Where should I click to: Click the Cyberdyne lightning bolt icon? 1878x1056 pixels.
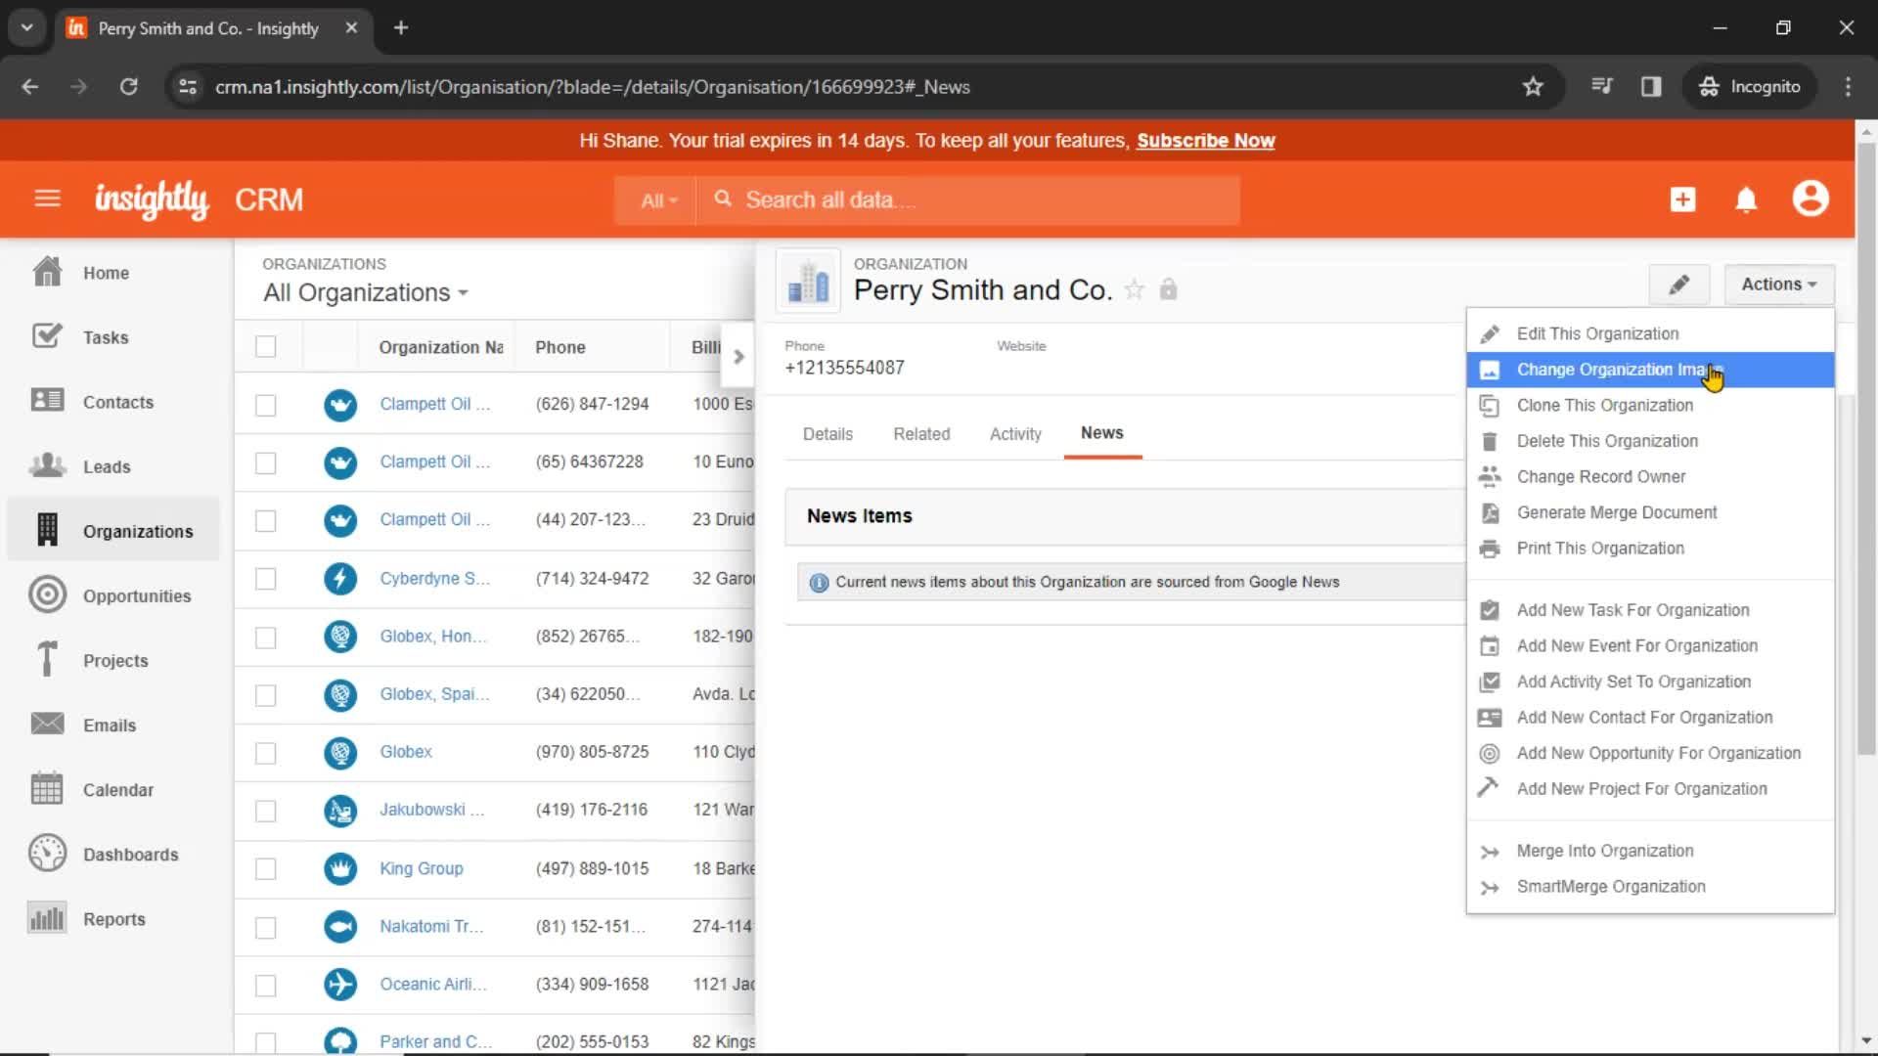pos(340,579)
